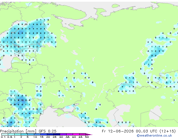The image size is (178, 138).
Task: Click the legend swatch for 10 to 15 mm
Action: click(x=37, y=134)
